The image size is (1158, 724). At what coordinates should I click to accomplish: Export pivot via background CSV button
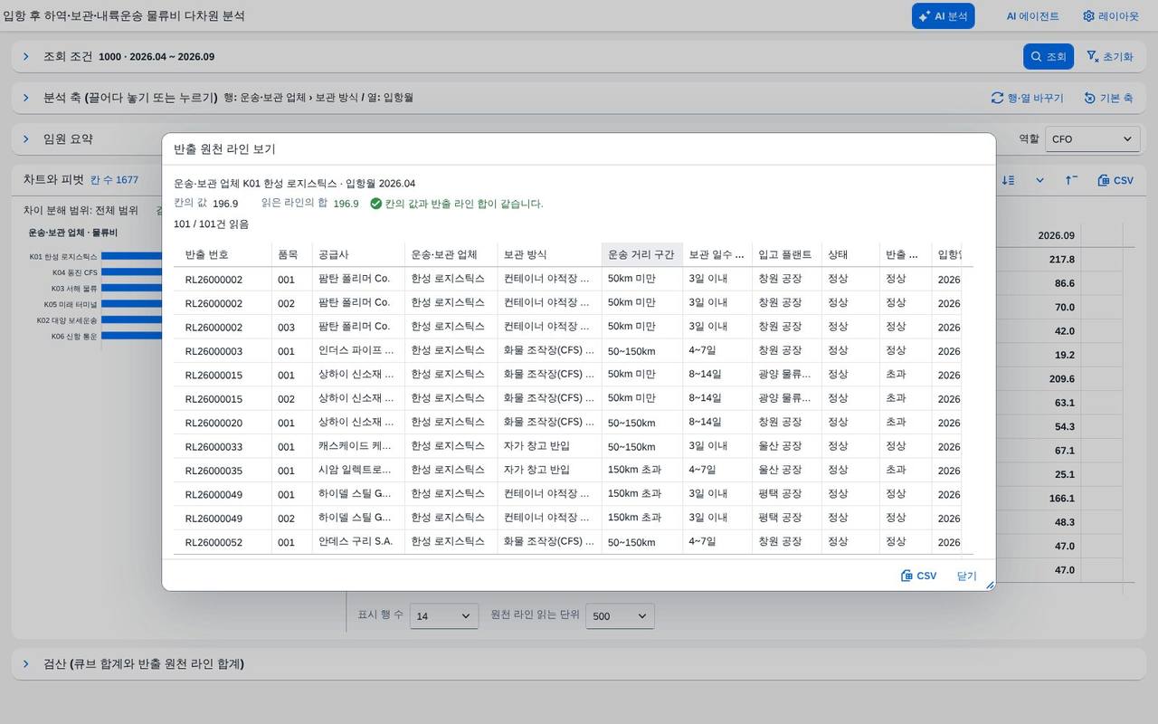click(x=1115, y=180)
